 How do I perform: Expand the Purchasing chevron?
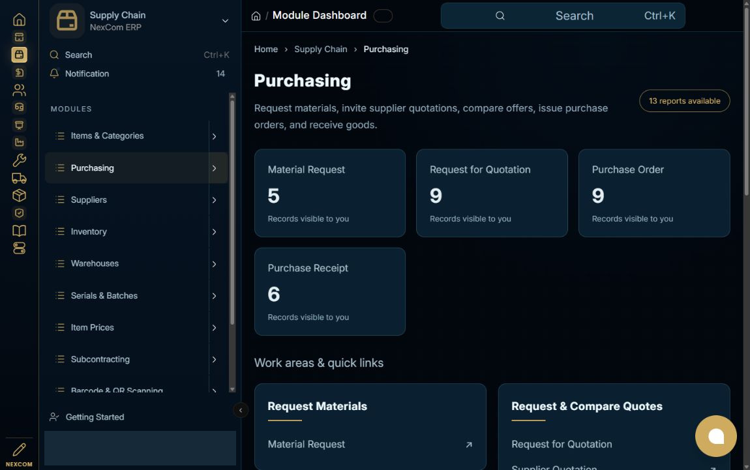214,168
